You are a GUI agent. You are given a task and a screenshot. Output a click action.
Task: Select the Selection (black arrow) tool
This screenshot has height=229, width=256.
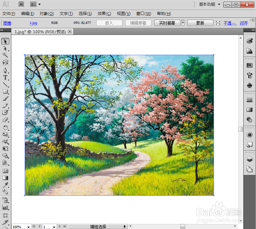[x=5, y=42]
